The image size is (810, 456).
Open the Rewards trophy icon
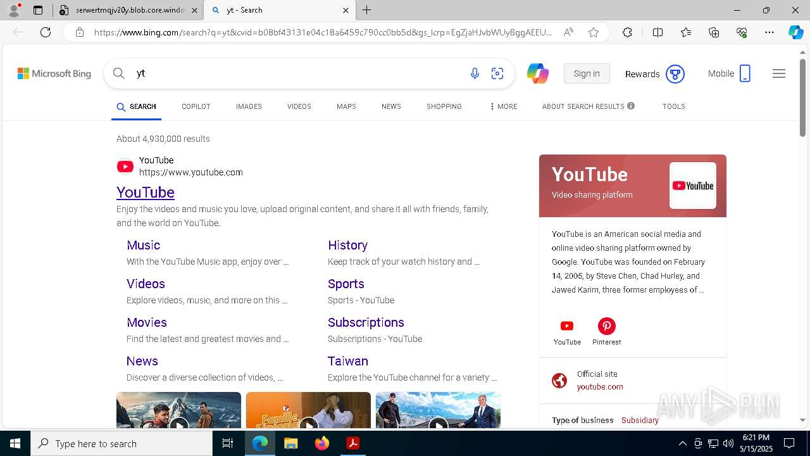coord(675,74)
